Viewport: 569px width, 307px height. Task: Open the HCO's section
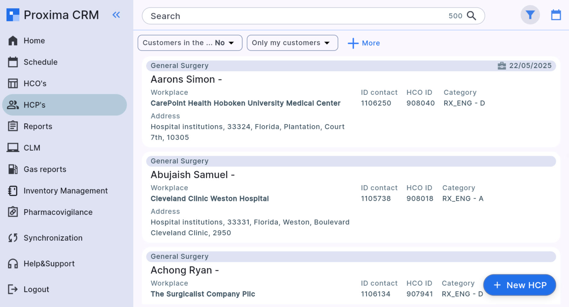coord(35,84)
